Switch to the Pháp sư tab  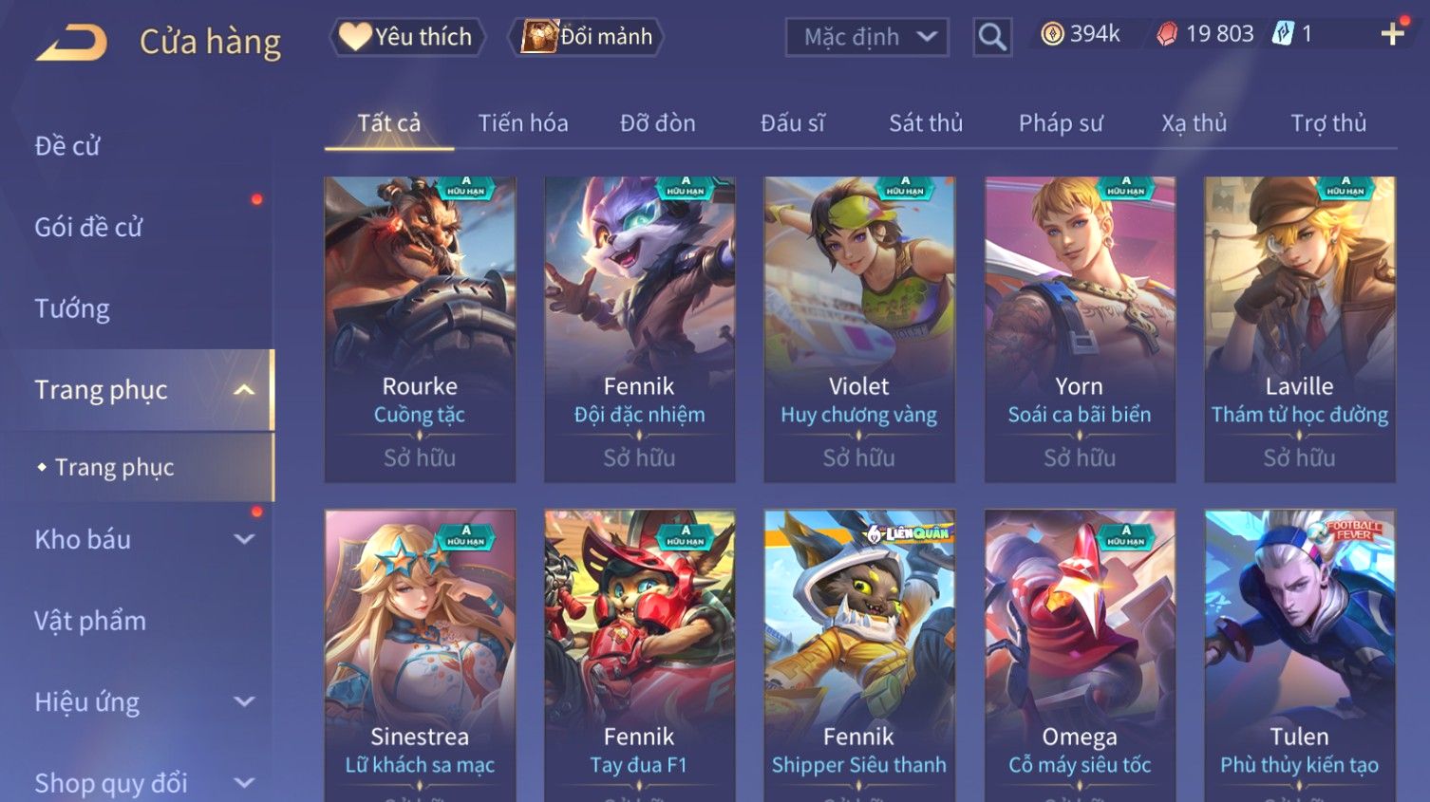click(x=1061, y=123)
